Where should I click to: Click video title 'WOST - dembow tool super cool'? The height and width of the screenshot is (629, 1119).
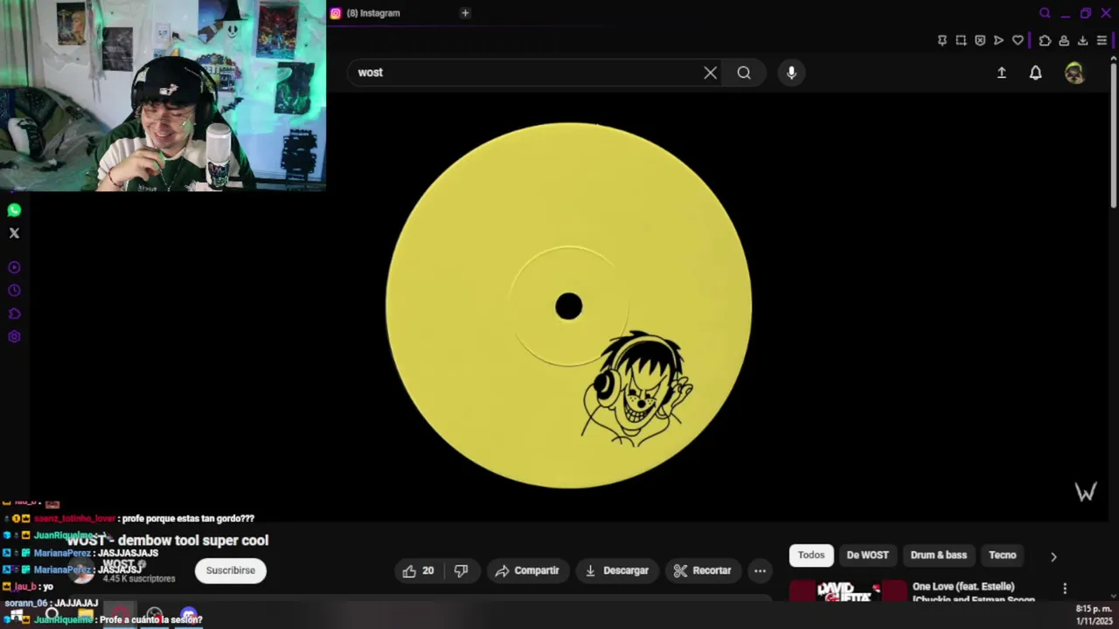[x=168, y=540]
